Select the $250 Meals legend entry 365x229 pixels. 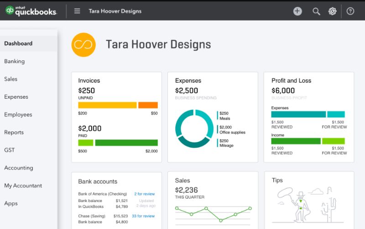pyautogui.click(x=224, y=116)
